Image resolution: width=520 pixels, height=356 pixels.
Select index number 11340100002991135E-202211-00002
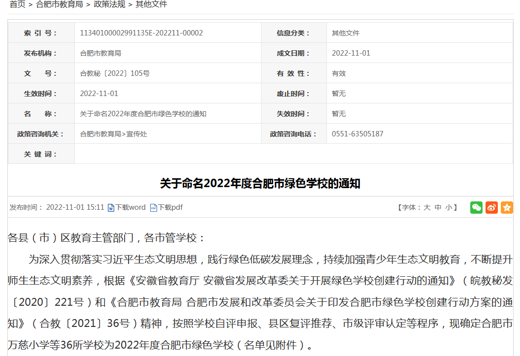coord(141,33)
